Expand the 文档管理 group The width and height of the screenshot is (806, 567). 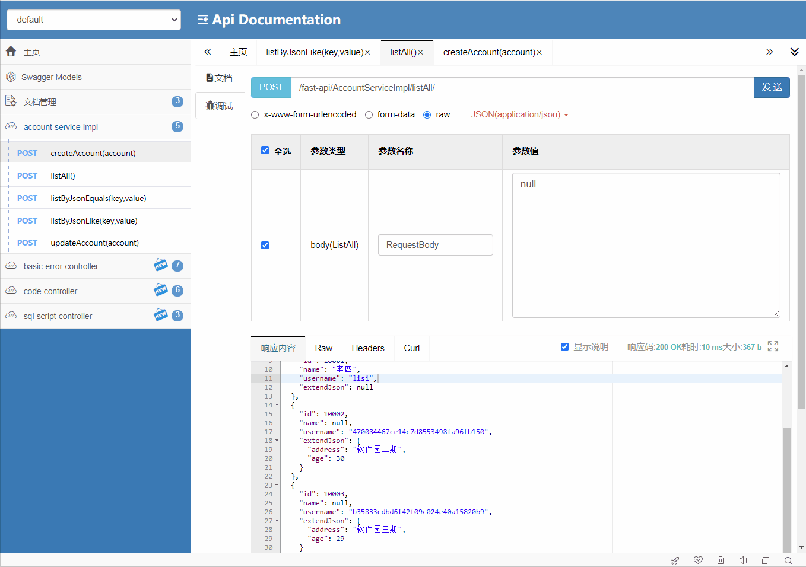[x=95, y=101]
